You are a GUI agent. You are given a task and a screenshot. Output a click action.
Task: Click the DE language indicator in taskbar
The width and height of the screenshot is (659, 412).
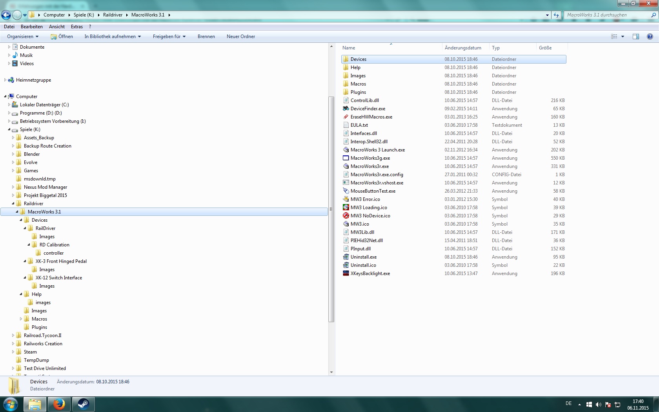click(x=568, y=404)
